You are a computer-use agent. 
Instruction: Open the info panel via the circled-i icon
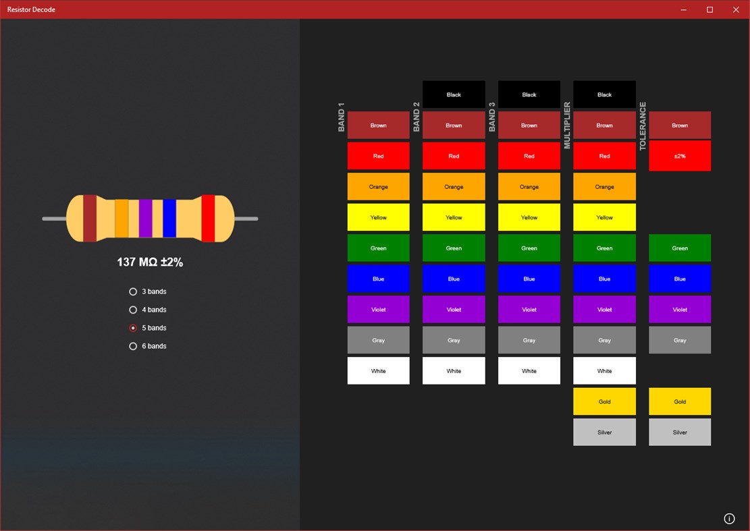point(730,518)
